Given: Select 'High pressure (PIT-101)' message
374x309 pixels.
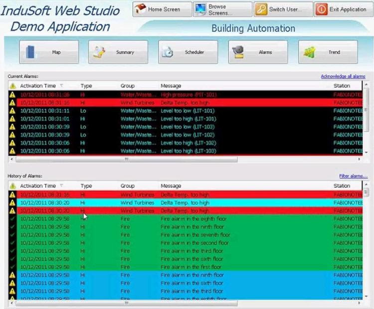Looking at the screenshot, I should 188,95.
